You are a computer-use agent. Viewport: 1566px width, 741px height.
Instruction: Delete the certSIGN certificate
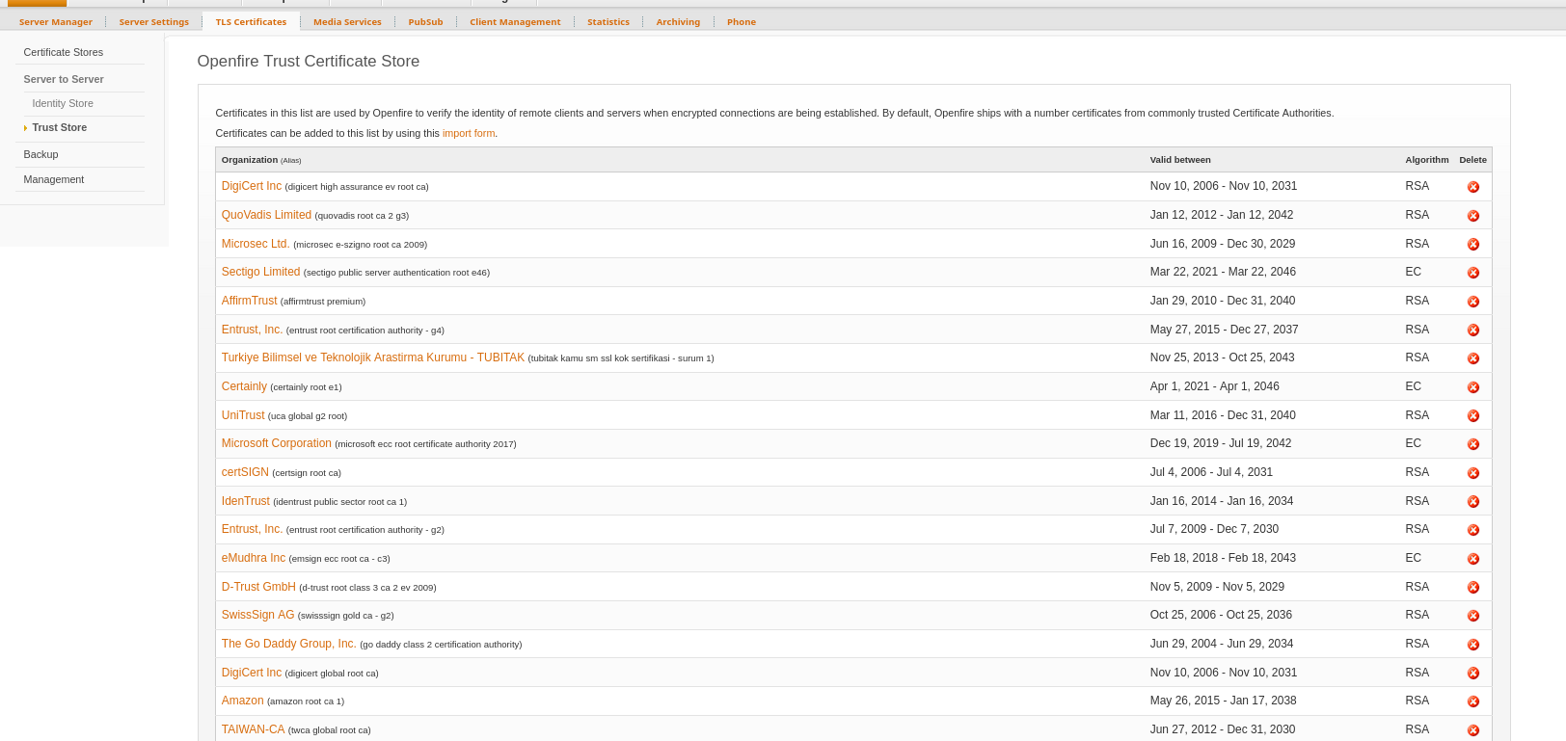(1472, 473)
